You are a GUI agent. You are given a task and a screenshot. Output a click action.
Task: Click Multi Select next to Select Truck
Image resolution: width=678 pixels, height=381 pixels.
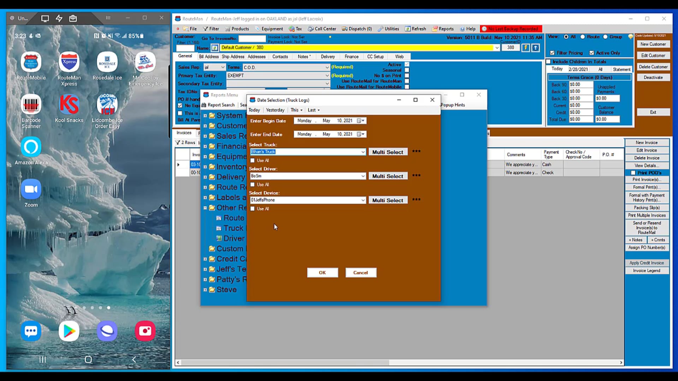point(388,152)
